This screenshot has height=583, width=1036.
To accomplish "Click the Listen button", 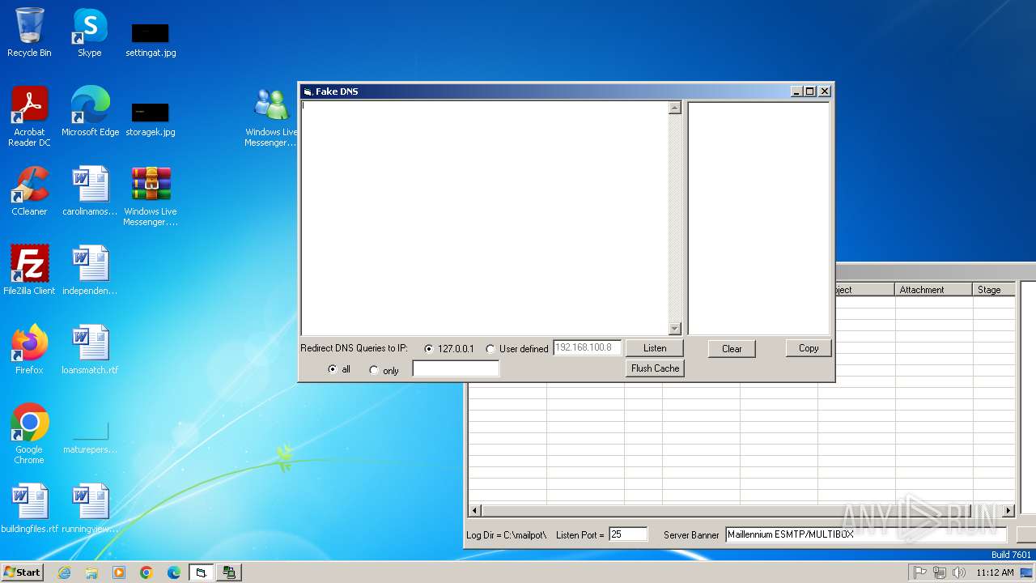I will coord(655,348).
